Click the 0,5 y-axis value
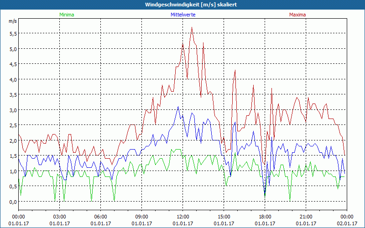Image resolution: width=365 pixels, height=228 pixels. (13, 187)
